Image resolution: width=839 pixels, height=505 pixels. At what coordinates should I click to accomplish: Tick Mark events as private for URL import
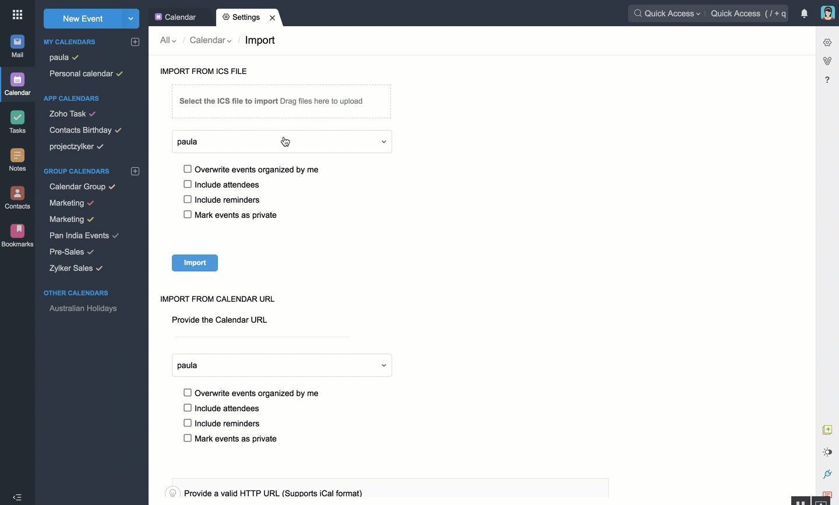[188, 439]
